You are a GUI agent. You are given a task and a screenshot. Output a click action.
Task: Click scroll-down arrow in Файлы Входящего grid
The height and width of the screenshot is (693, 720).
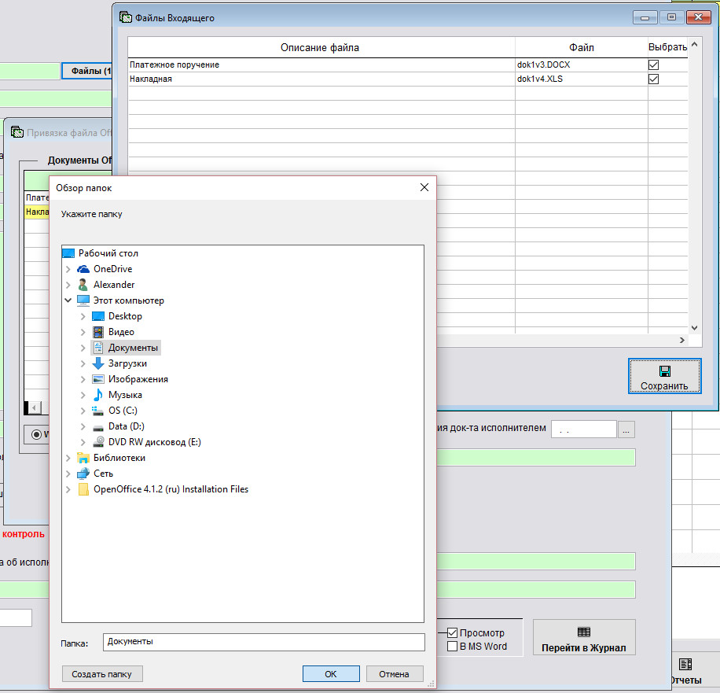point(694,328)
